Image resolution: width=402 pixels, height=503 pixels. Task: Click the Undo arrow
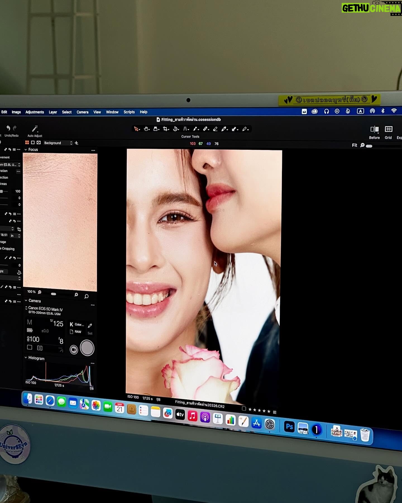tap(8, 128)
